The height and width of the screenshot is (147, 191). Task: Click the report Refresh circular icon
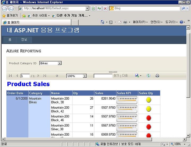point(148,75)
